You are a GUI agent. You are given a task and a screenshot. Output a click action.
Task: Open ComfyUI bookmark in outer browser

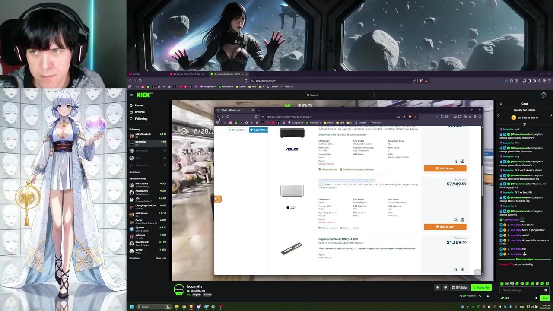(x=273, y=87)
